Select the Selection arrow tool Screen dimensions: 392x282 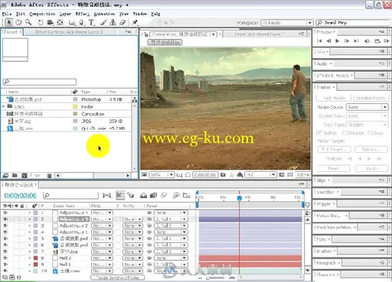coord(8,22)
